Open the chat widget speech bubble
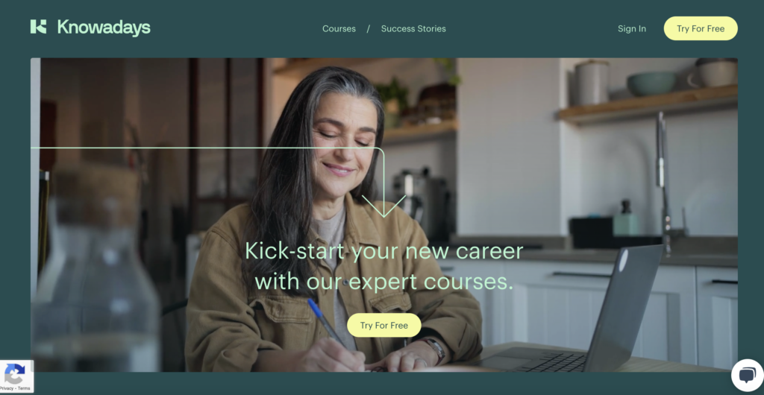 pyautogui.click(x=747, y=375)
